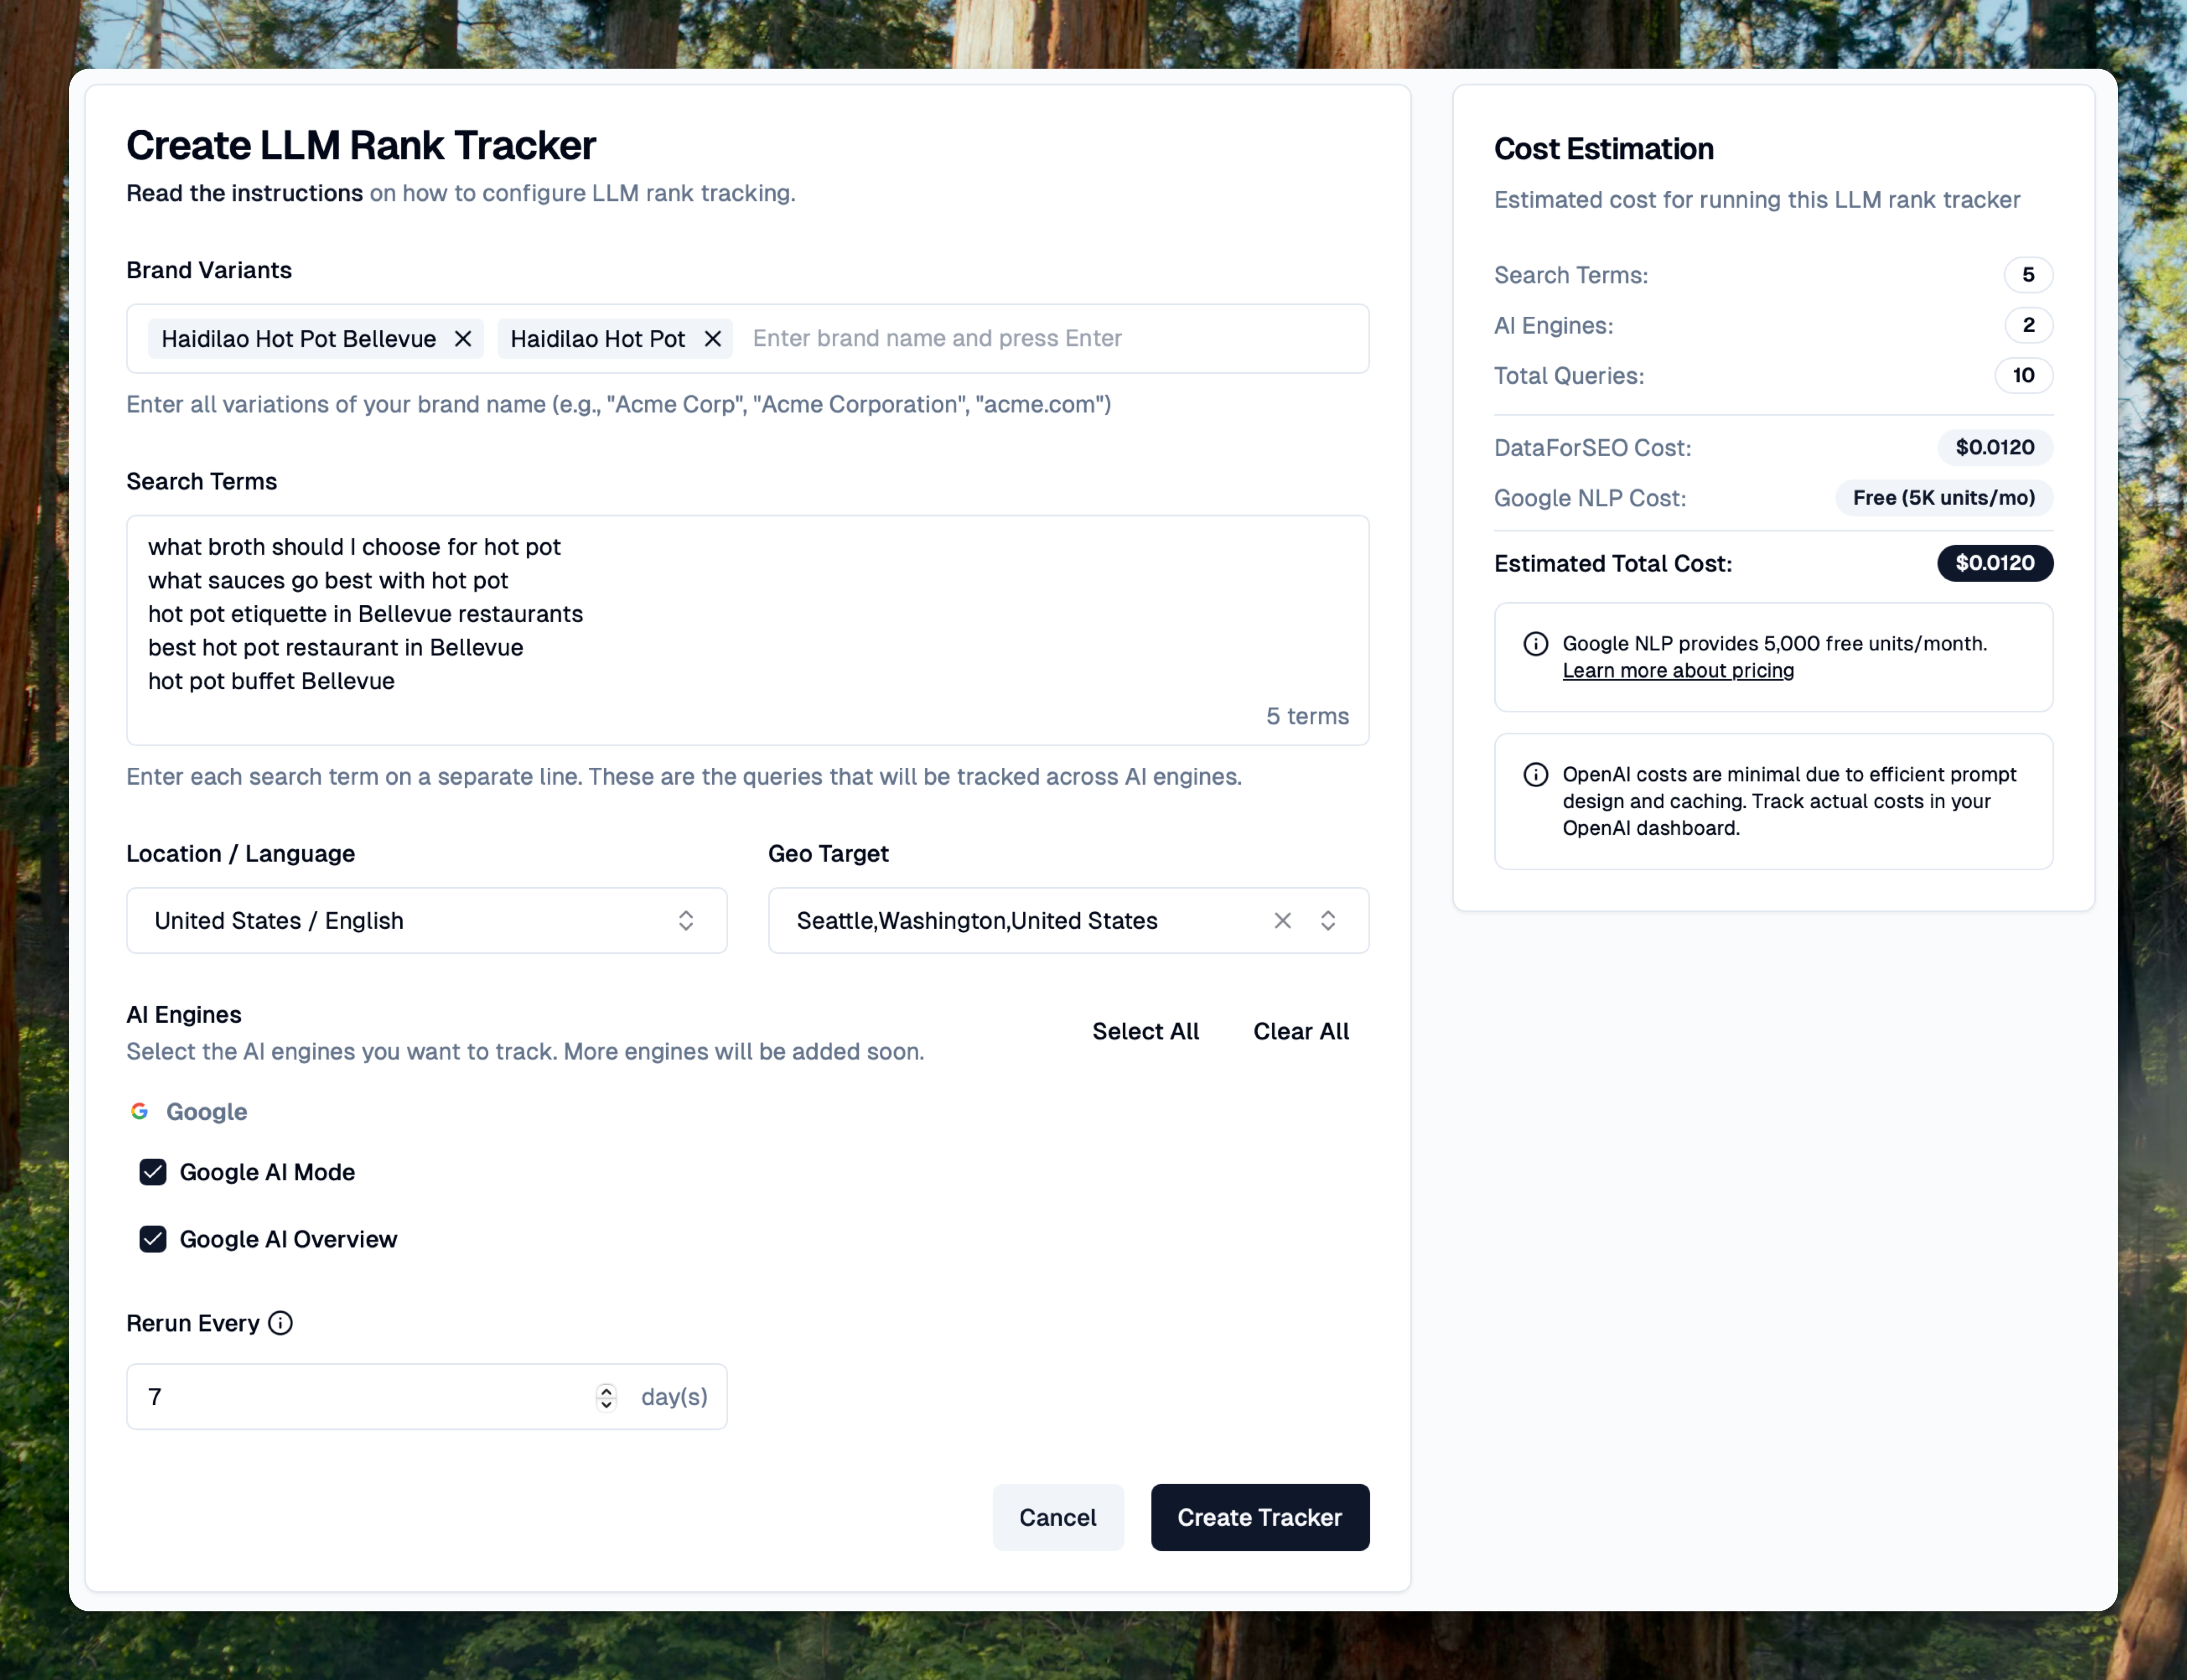Uncheck the Google AI Overview checkbox
The image size is (2187, 1680).
click(153, 1239)
